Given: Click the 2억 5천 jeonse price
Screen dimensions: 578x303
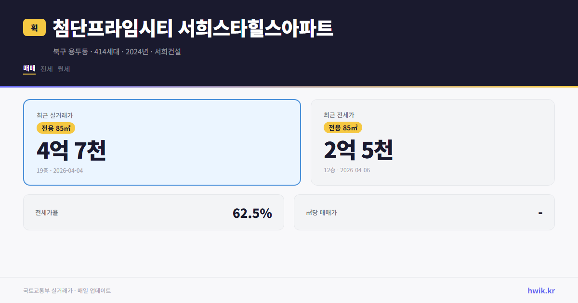Looking at the screenshot, I should [x=359, y=150].
